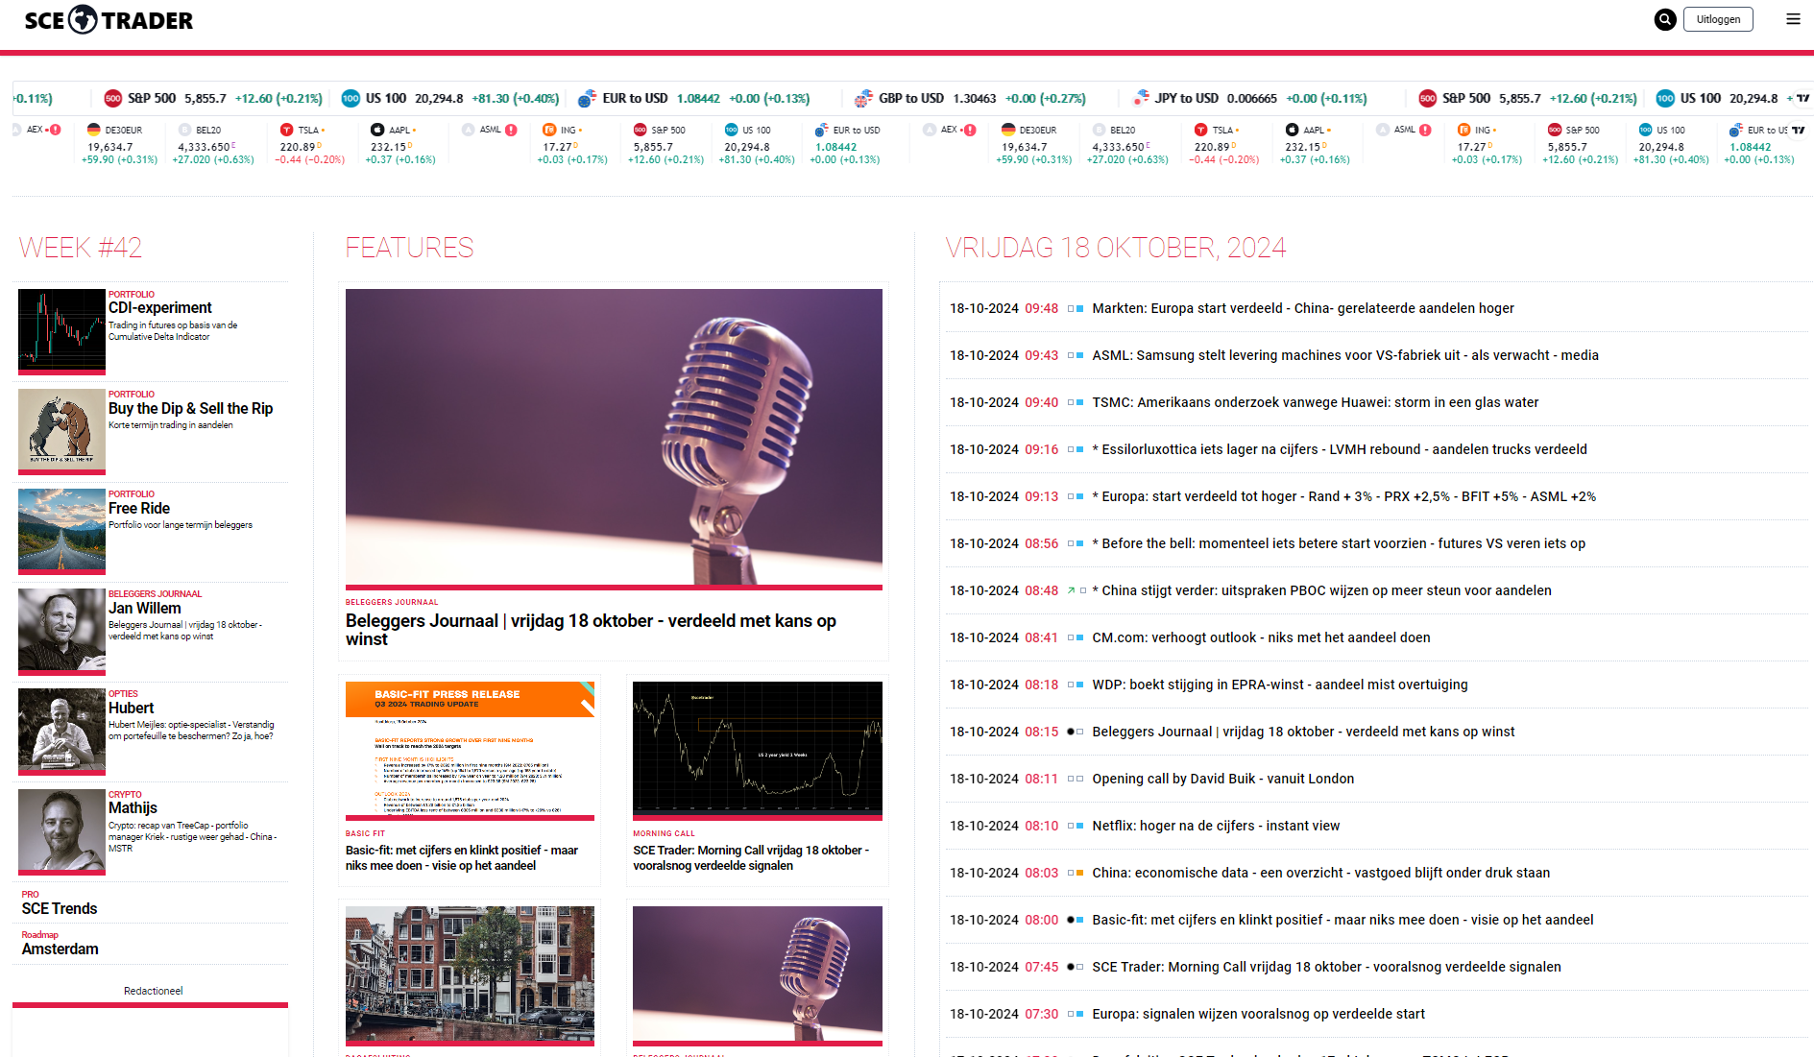Click the green arrow icon beside China stijgt verder
Viewport: 1814px width, 1057px height.
(x=1071, y=590)
